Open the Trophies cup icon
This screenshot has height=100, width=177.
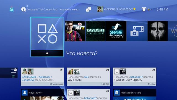coord(144,9)
